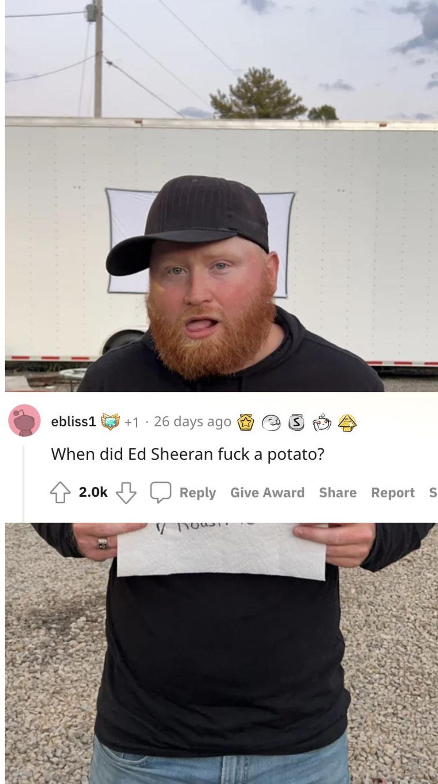Screen dimensions: 438x784
Task: Click the Reply button
Action: [x=197, y=493]
